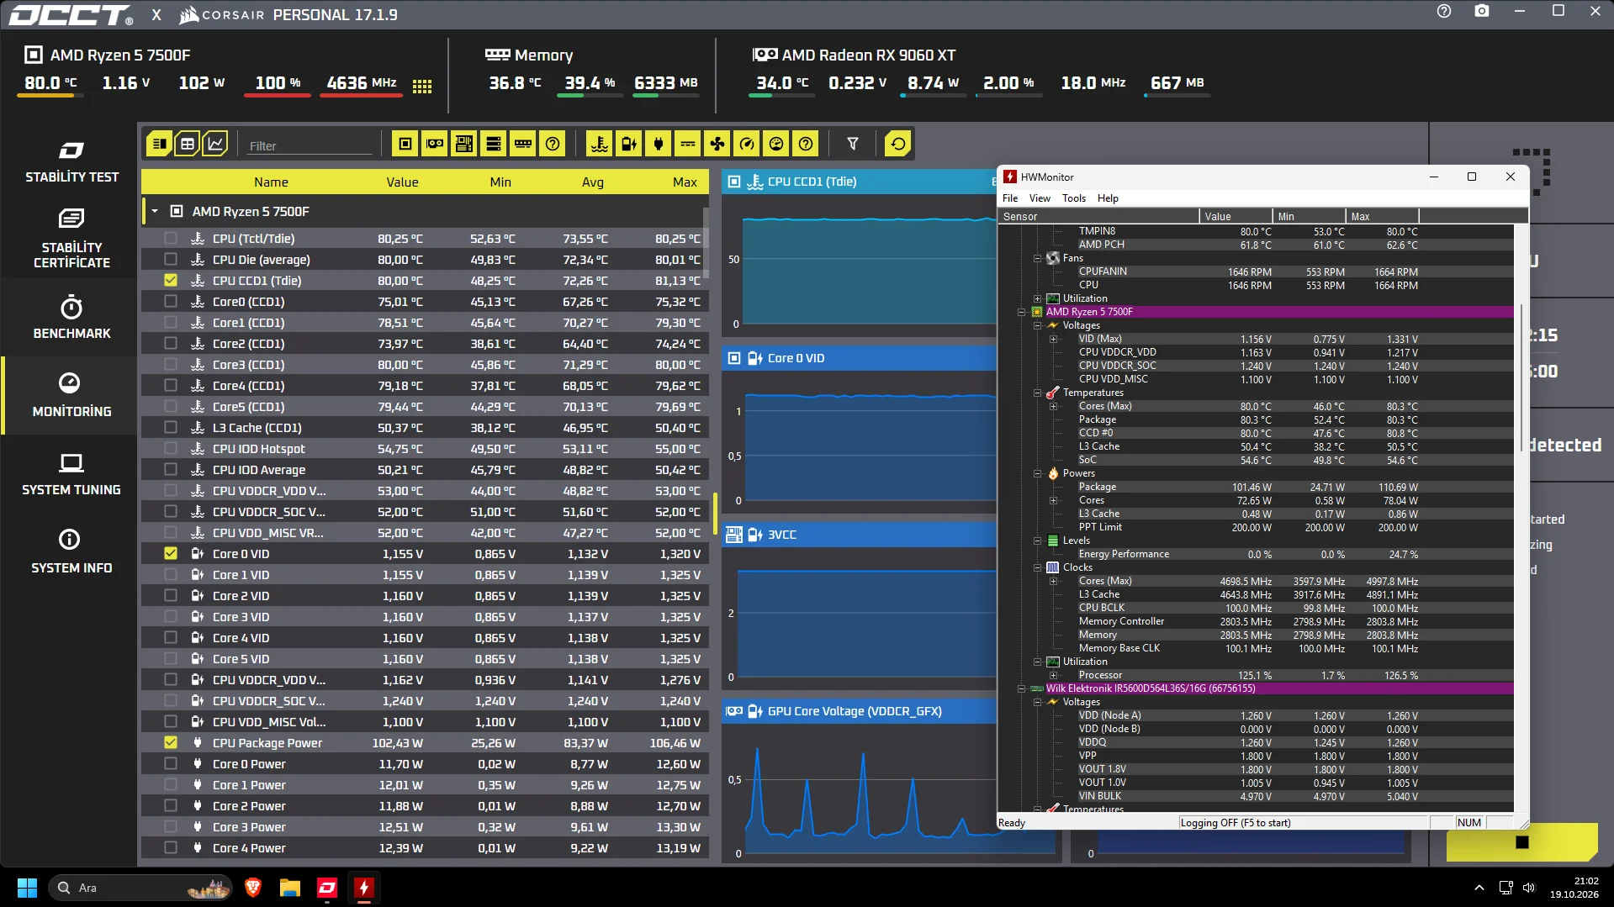The image size is (1614, 907).
Task: Filter sensors by graphics card icon
Action: coord(435,144)
